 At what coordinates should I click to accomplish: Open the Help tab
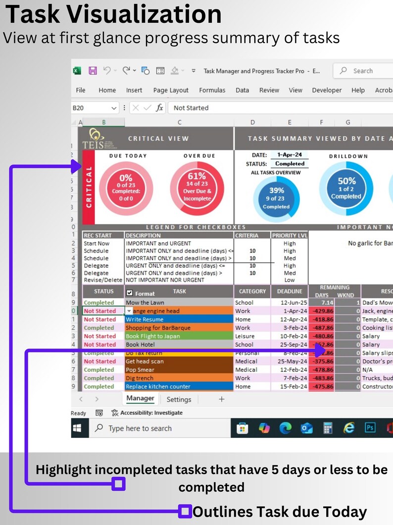click(x=358, y=90)
